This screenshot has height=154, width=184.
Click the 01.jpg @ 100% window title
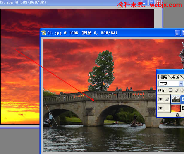82,33
